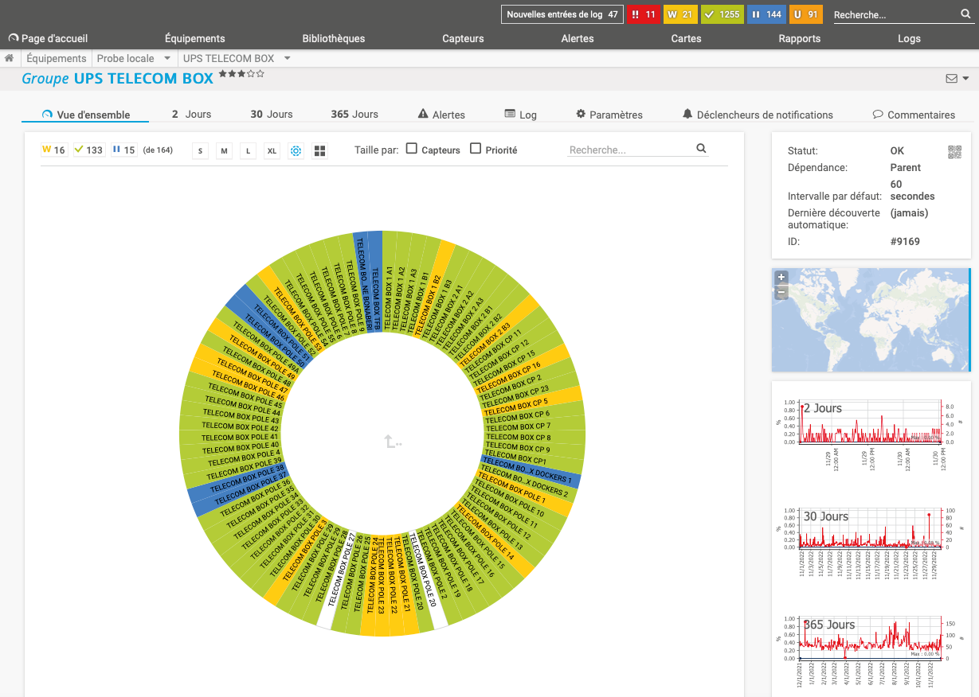This screenshot has width=979, height=697.
Task: Click the map zoom-in plus button
Action: [781, 278]
